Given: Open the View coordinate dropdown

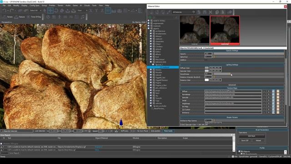Looking at the screenshot, I should tap(82, 10).
